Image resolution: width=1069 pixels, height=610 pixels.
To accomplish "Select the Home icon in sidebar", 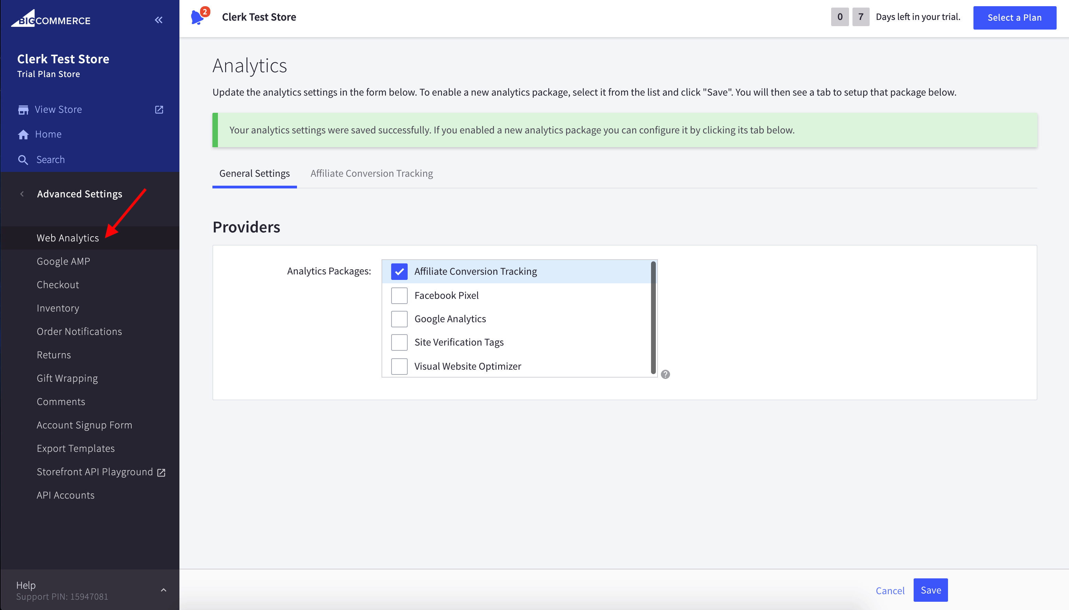I will pyautogui.click(x=23, y=134).
